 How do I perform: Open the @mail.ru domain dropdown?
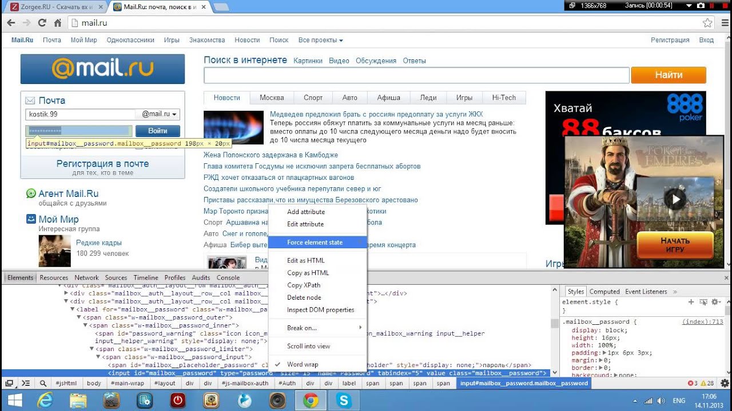pyautogui.click(x=160, y=114)
